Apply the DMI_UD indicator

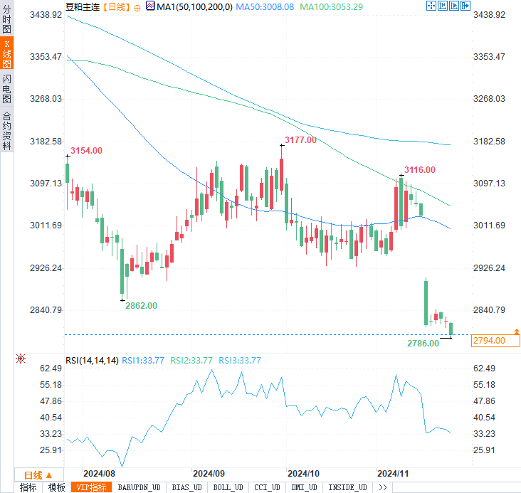[304, 487]
